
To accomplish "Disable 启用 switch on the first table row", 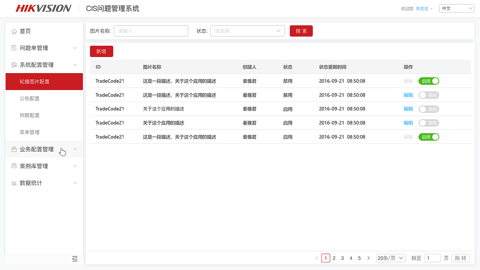I will tap(429, 81).
